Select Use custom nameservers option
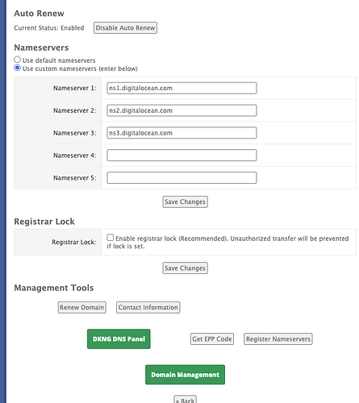359x403 pixels. click(17, 68)
